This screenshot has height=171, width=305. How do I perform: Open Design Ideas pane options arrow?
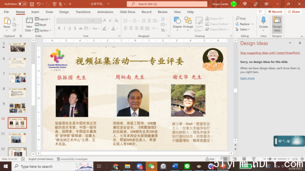[290, 43]
